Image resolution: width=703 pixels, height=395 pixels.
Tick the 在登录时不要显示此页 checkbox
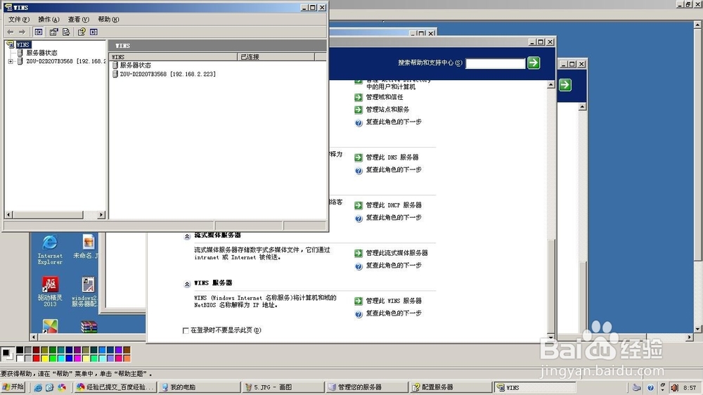point(186,330)
